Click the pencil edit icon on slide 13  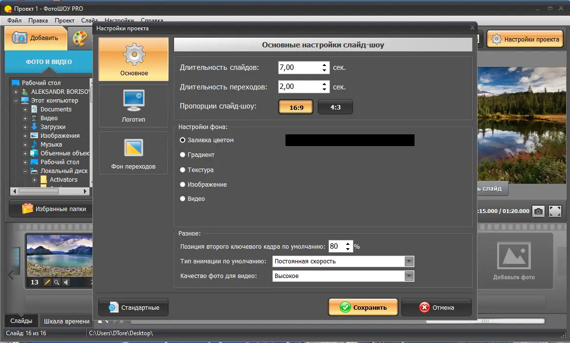pyautogui.click(x=47, y=282)
